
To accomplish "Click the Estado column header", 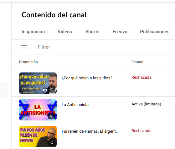I will pos(137,62).
